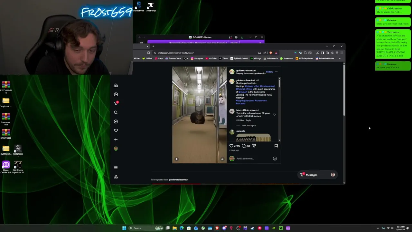Screen dimensions: 412x232
Task: Open the HDTodayMovies bookmark
Action: [304, 59]
